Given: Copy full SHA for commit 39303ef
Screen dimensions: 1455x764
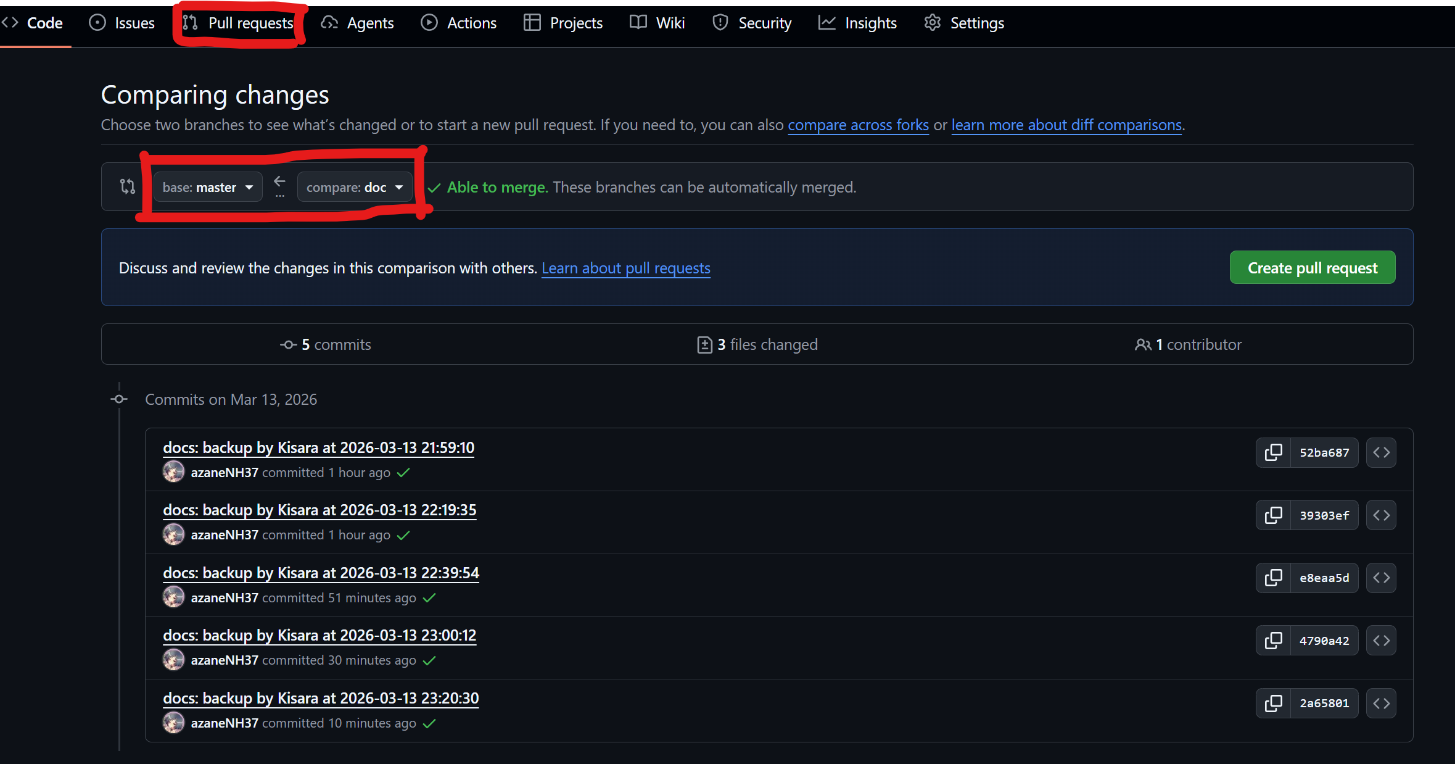Looking at the screenshot, I should click(x=1273, y=515).
